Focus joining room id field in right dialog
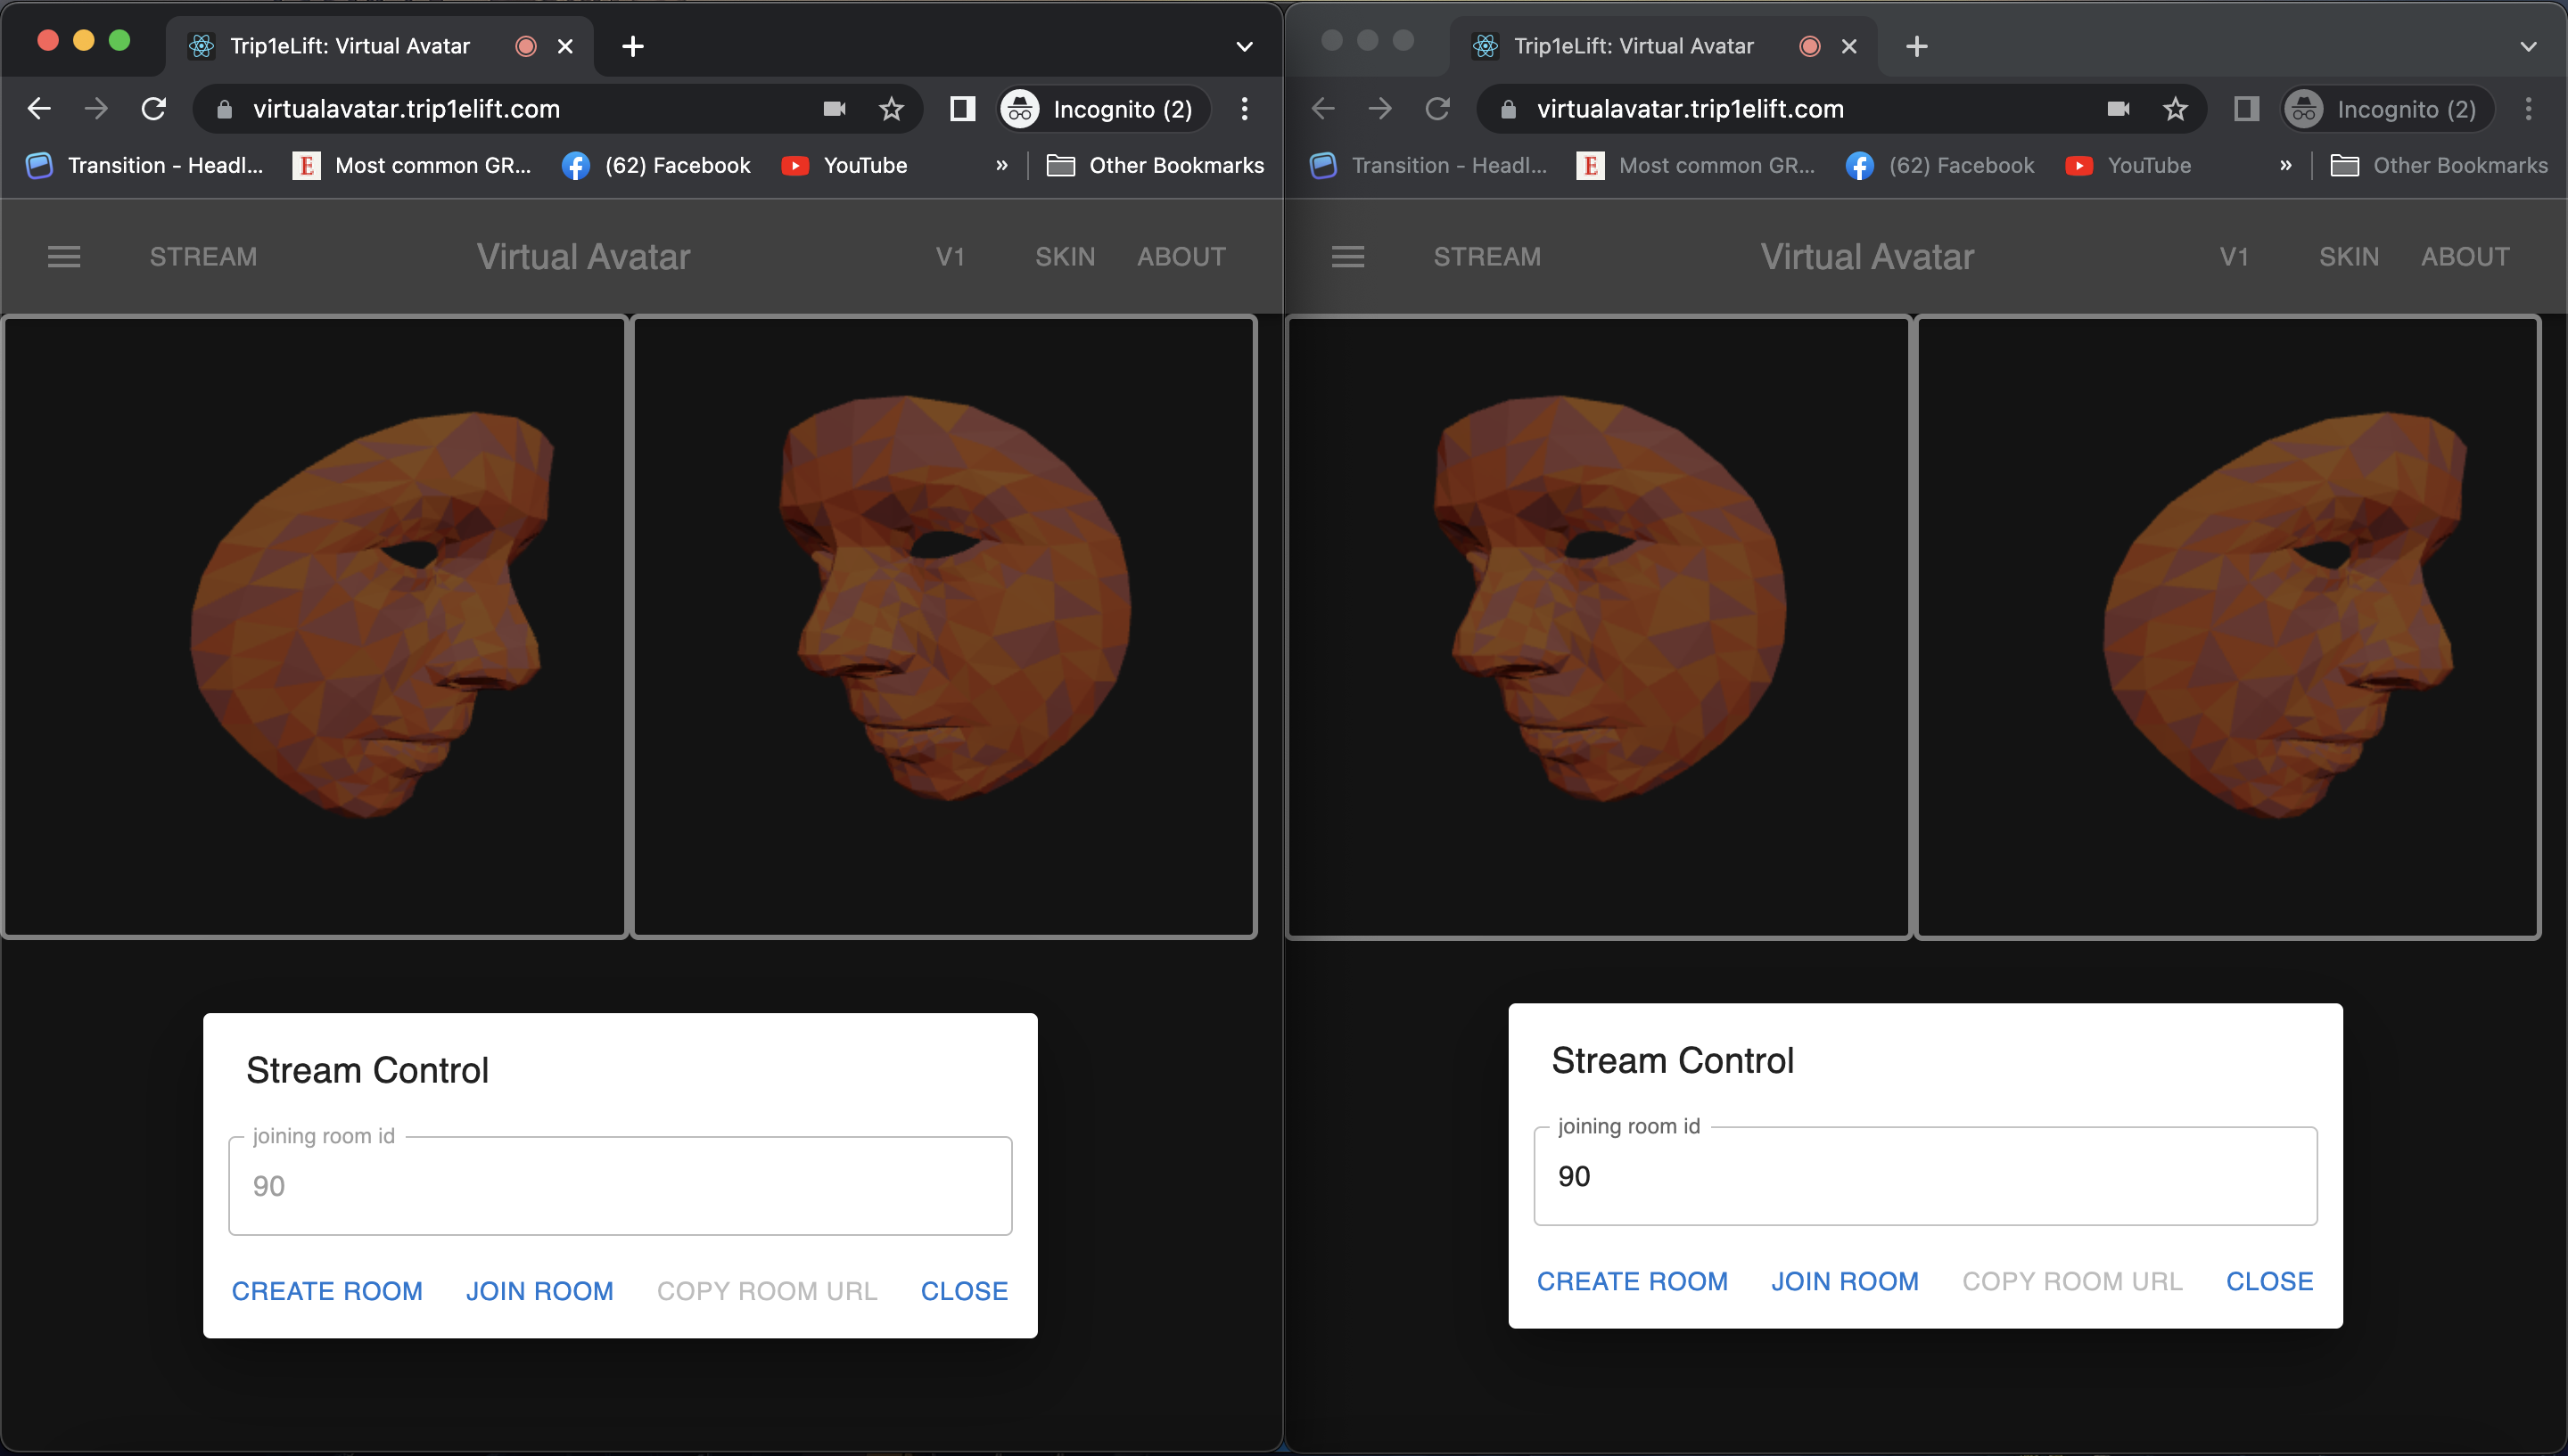The image size is (2568, 1456). pyautogui.click(x=1925, y=1176)
